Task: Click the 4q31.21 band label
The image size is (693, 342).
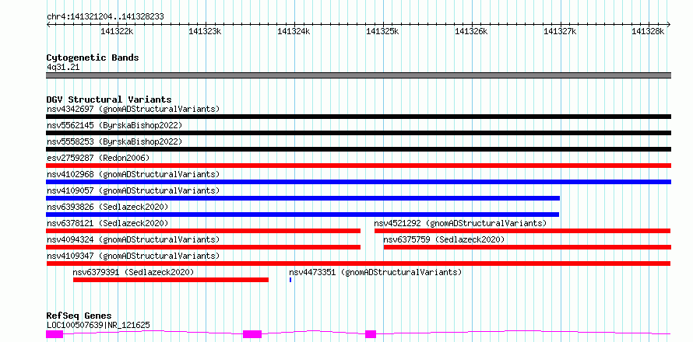Action: click(63, 68)
